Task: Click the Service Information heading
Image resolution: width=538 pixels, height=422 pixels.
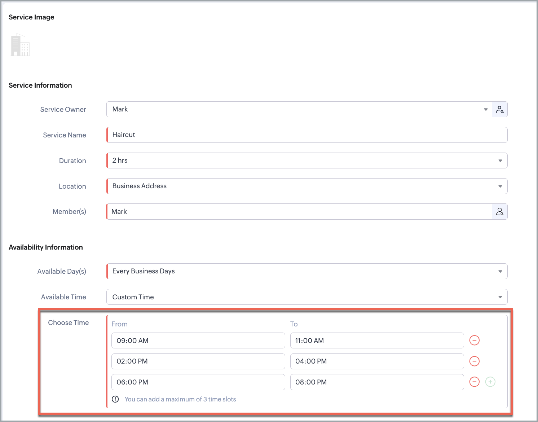Action: click(x=40, y=85)
